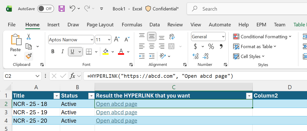
Task: Click the Redo arrow icon
Action: point(87,8)
